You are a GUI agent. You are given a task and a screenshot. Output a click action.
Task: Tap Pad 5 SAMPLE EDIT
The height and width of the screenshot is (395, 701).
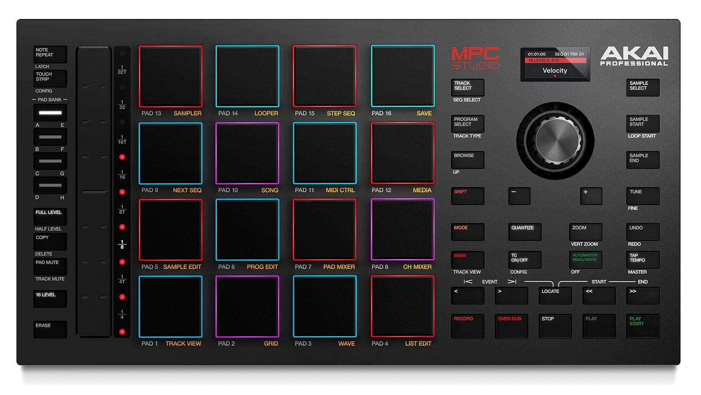click(x=170, y=230)
